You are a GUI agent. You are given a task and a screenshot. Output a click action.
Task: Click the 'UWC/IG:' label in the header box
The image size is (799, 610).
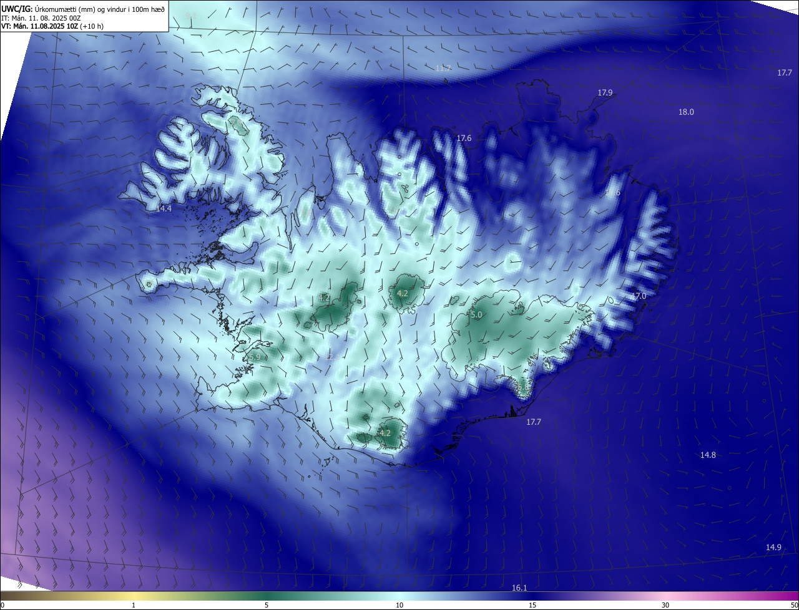coord(17,9)
